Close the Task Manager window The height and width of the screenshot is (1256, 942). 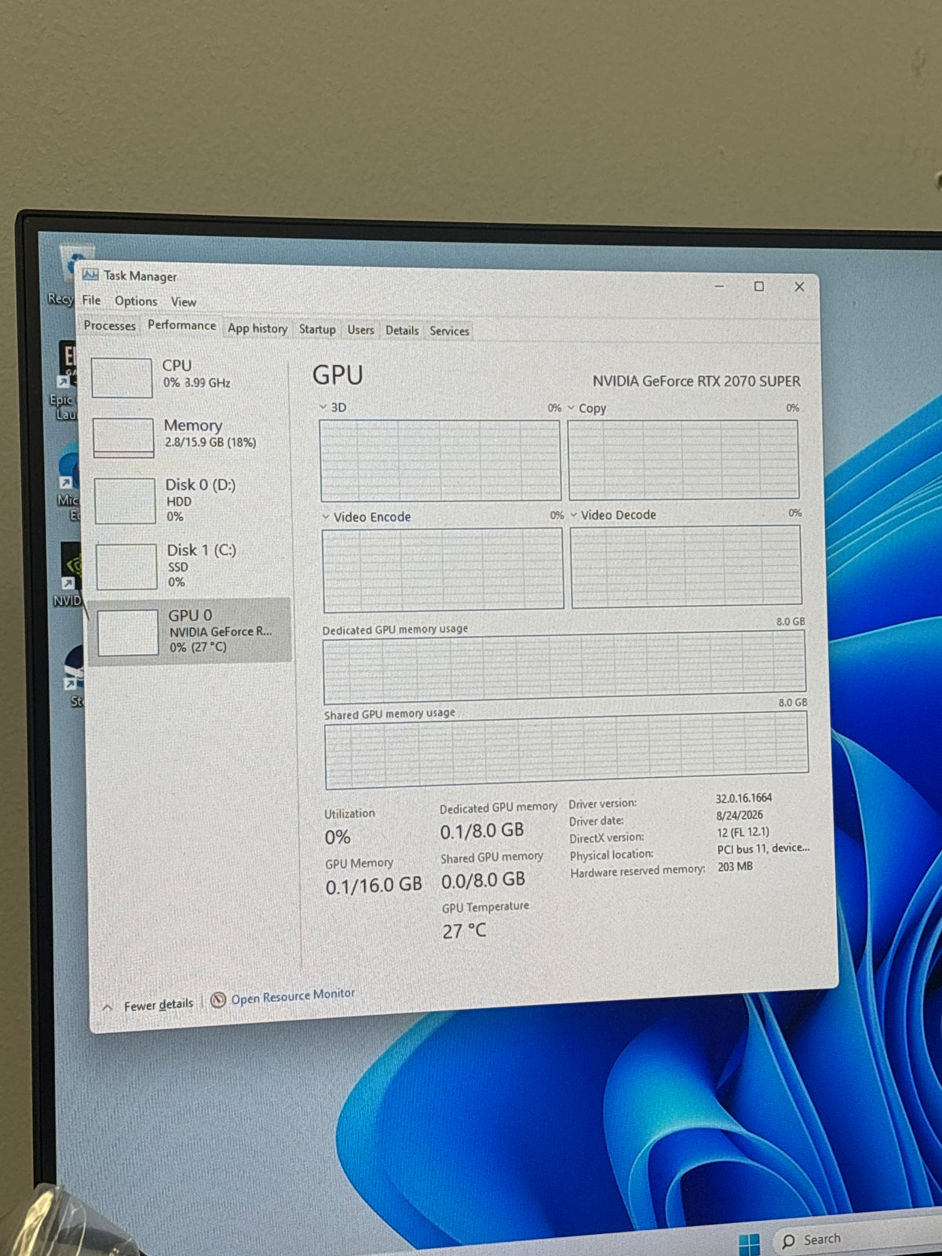click(799, 287)
